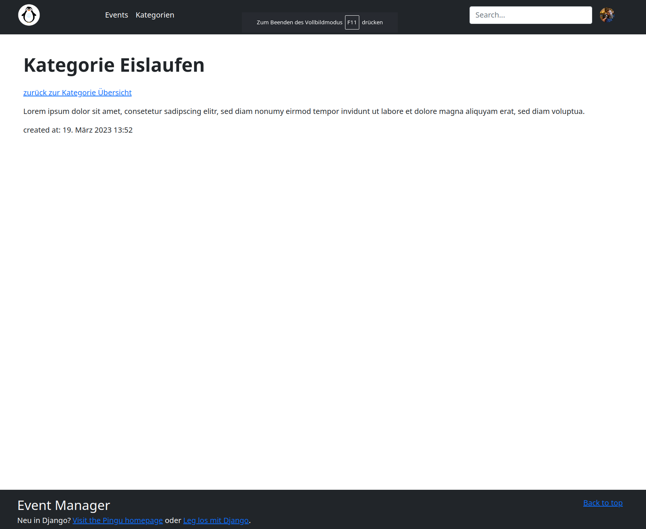Follow the zurück zur Kategorie Übersicht link
Screen dimensions: 646x529
click(x=77, y=92)
